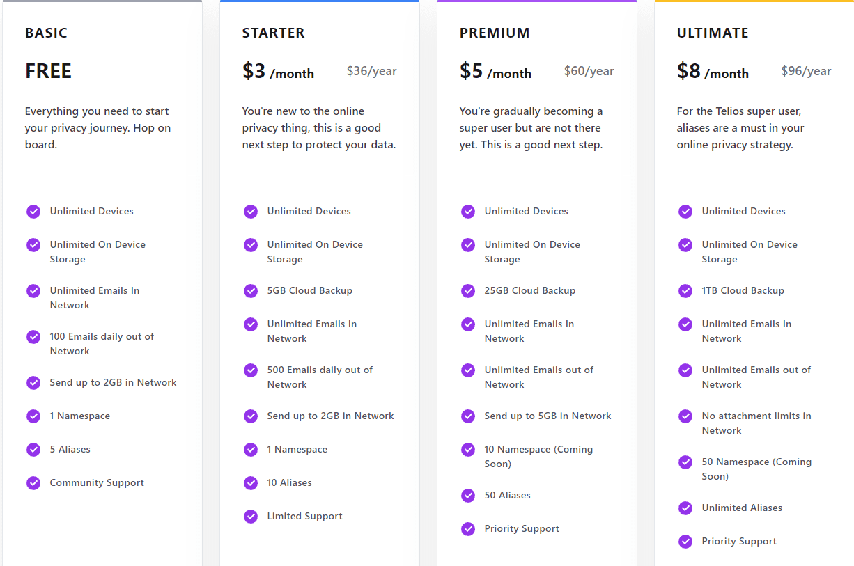
Task: Click the checkmark icon beside Basic Community Support
Action: click(x=33, y=483)
